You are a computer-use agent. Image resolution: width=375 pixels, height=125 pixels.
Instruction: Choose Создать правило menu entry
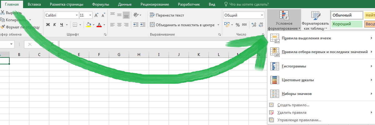(322, 105)
